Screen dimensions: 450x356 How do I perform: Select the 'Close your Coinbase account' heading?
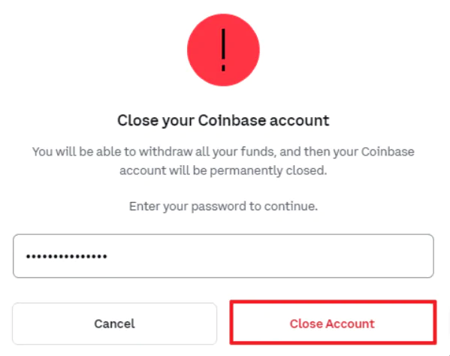click(223, 120)
